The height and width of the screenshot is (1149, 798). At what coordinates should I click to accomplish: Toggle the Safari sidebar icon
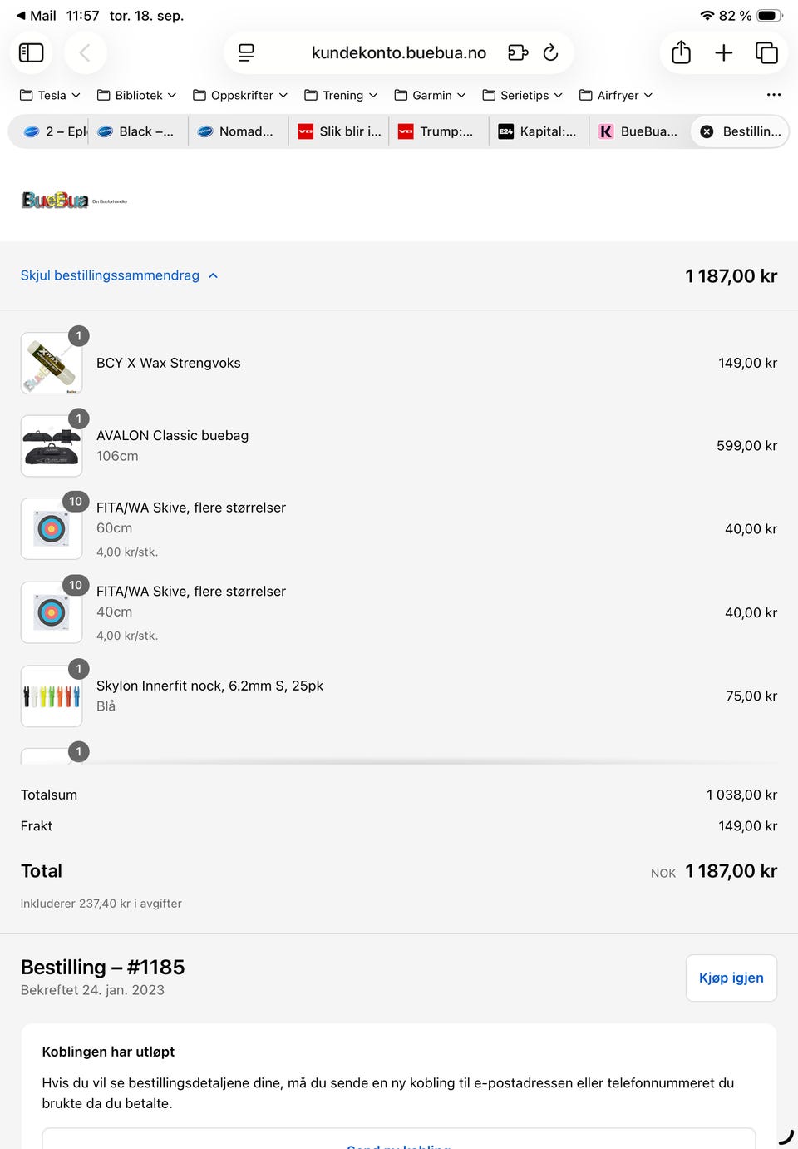coord(32,53)
